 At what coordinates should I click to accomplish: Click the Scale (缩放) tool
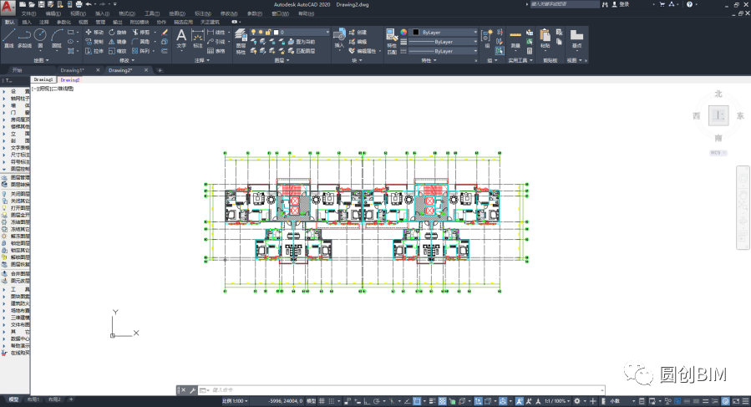(117, 51)
